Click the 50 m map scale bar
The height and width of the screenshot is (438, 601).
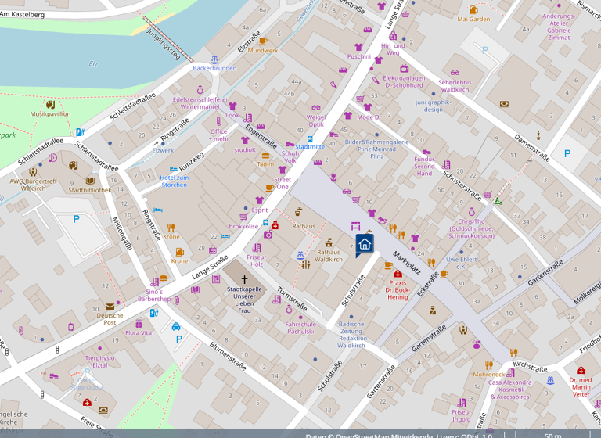[552, 434]
